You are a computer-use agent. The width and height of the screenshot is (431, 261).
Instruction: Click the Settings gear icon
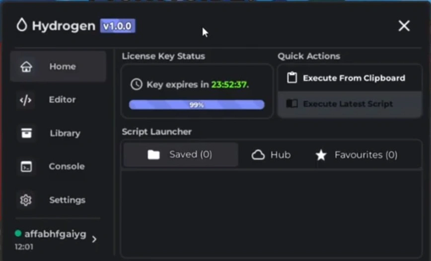point(26,200)
